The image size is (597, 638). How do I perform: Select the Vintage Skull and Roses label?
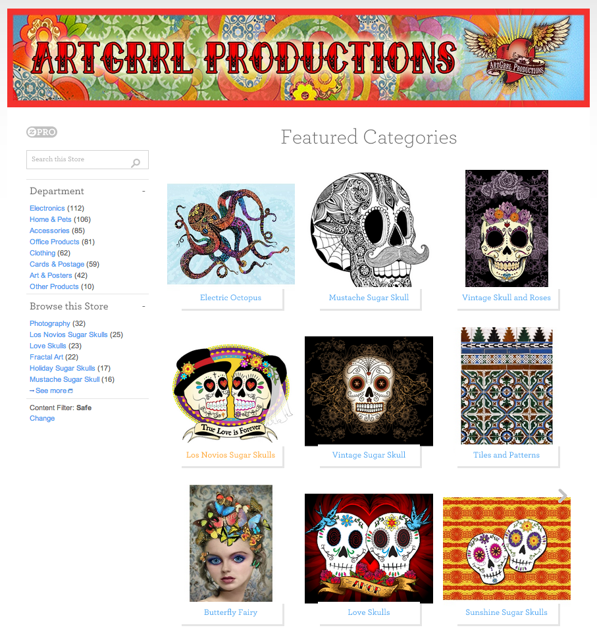pos(506,298)
